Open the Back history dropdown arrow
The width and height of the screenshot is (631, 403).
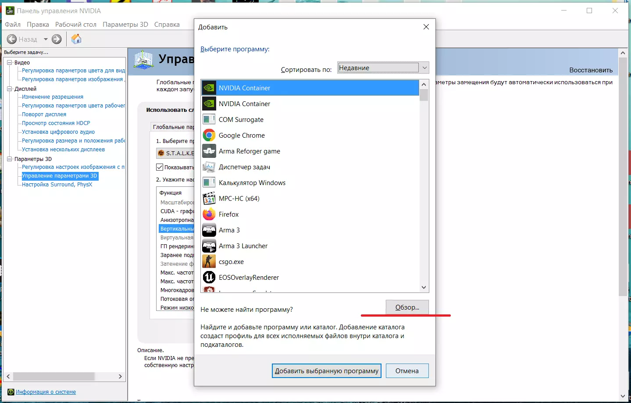click(x=46, y=39)
